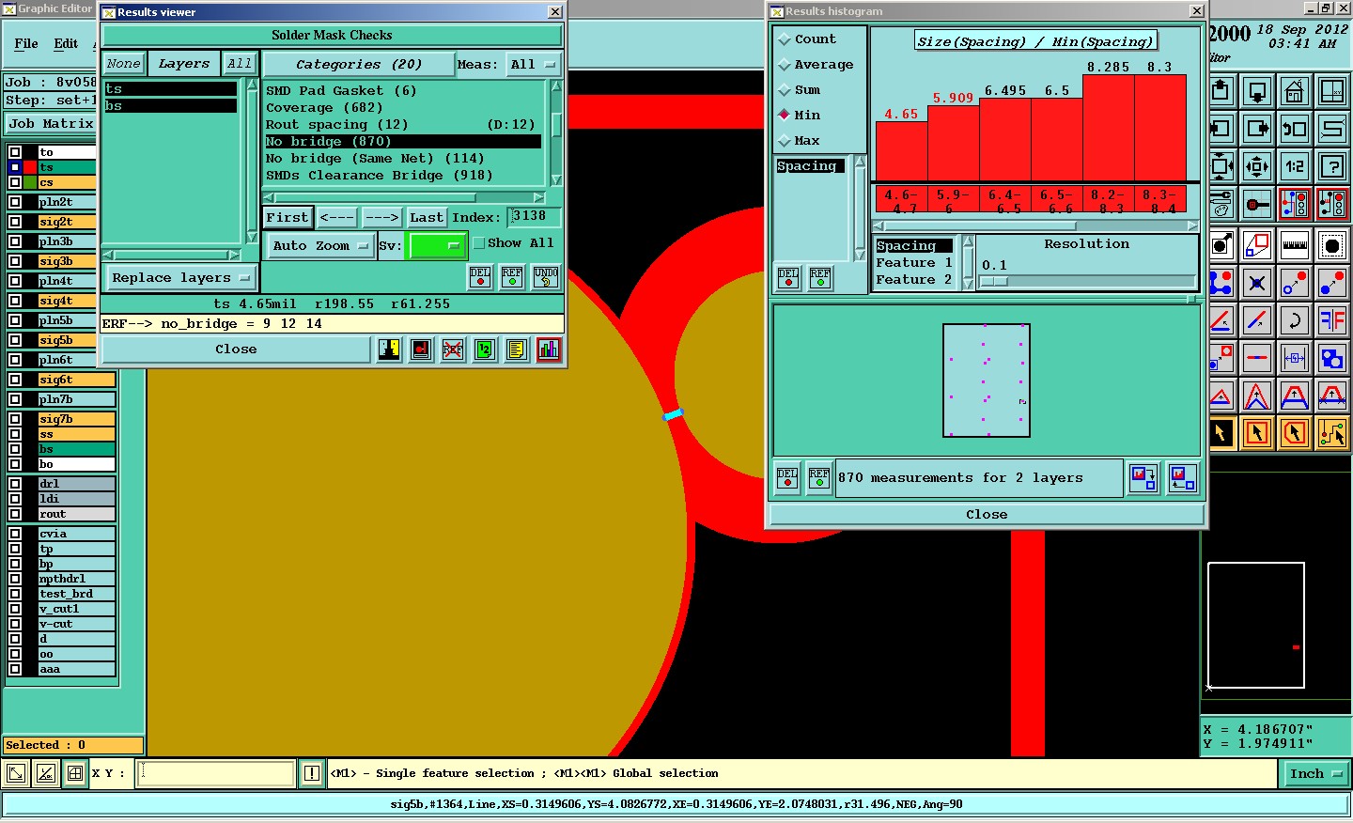Go to First result

287,218
